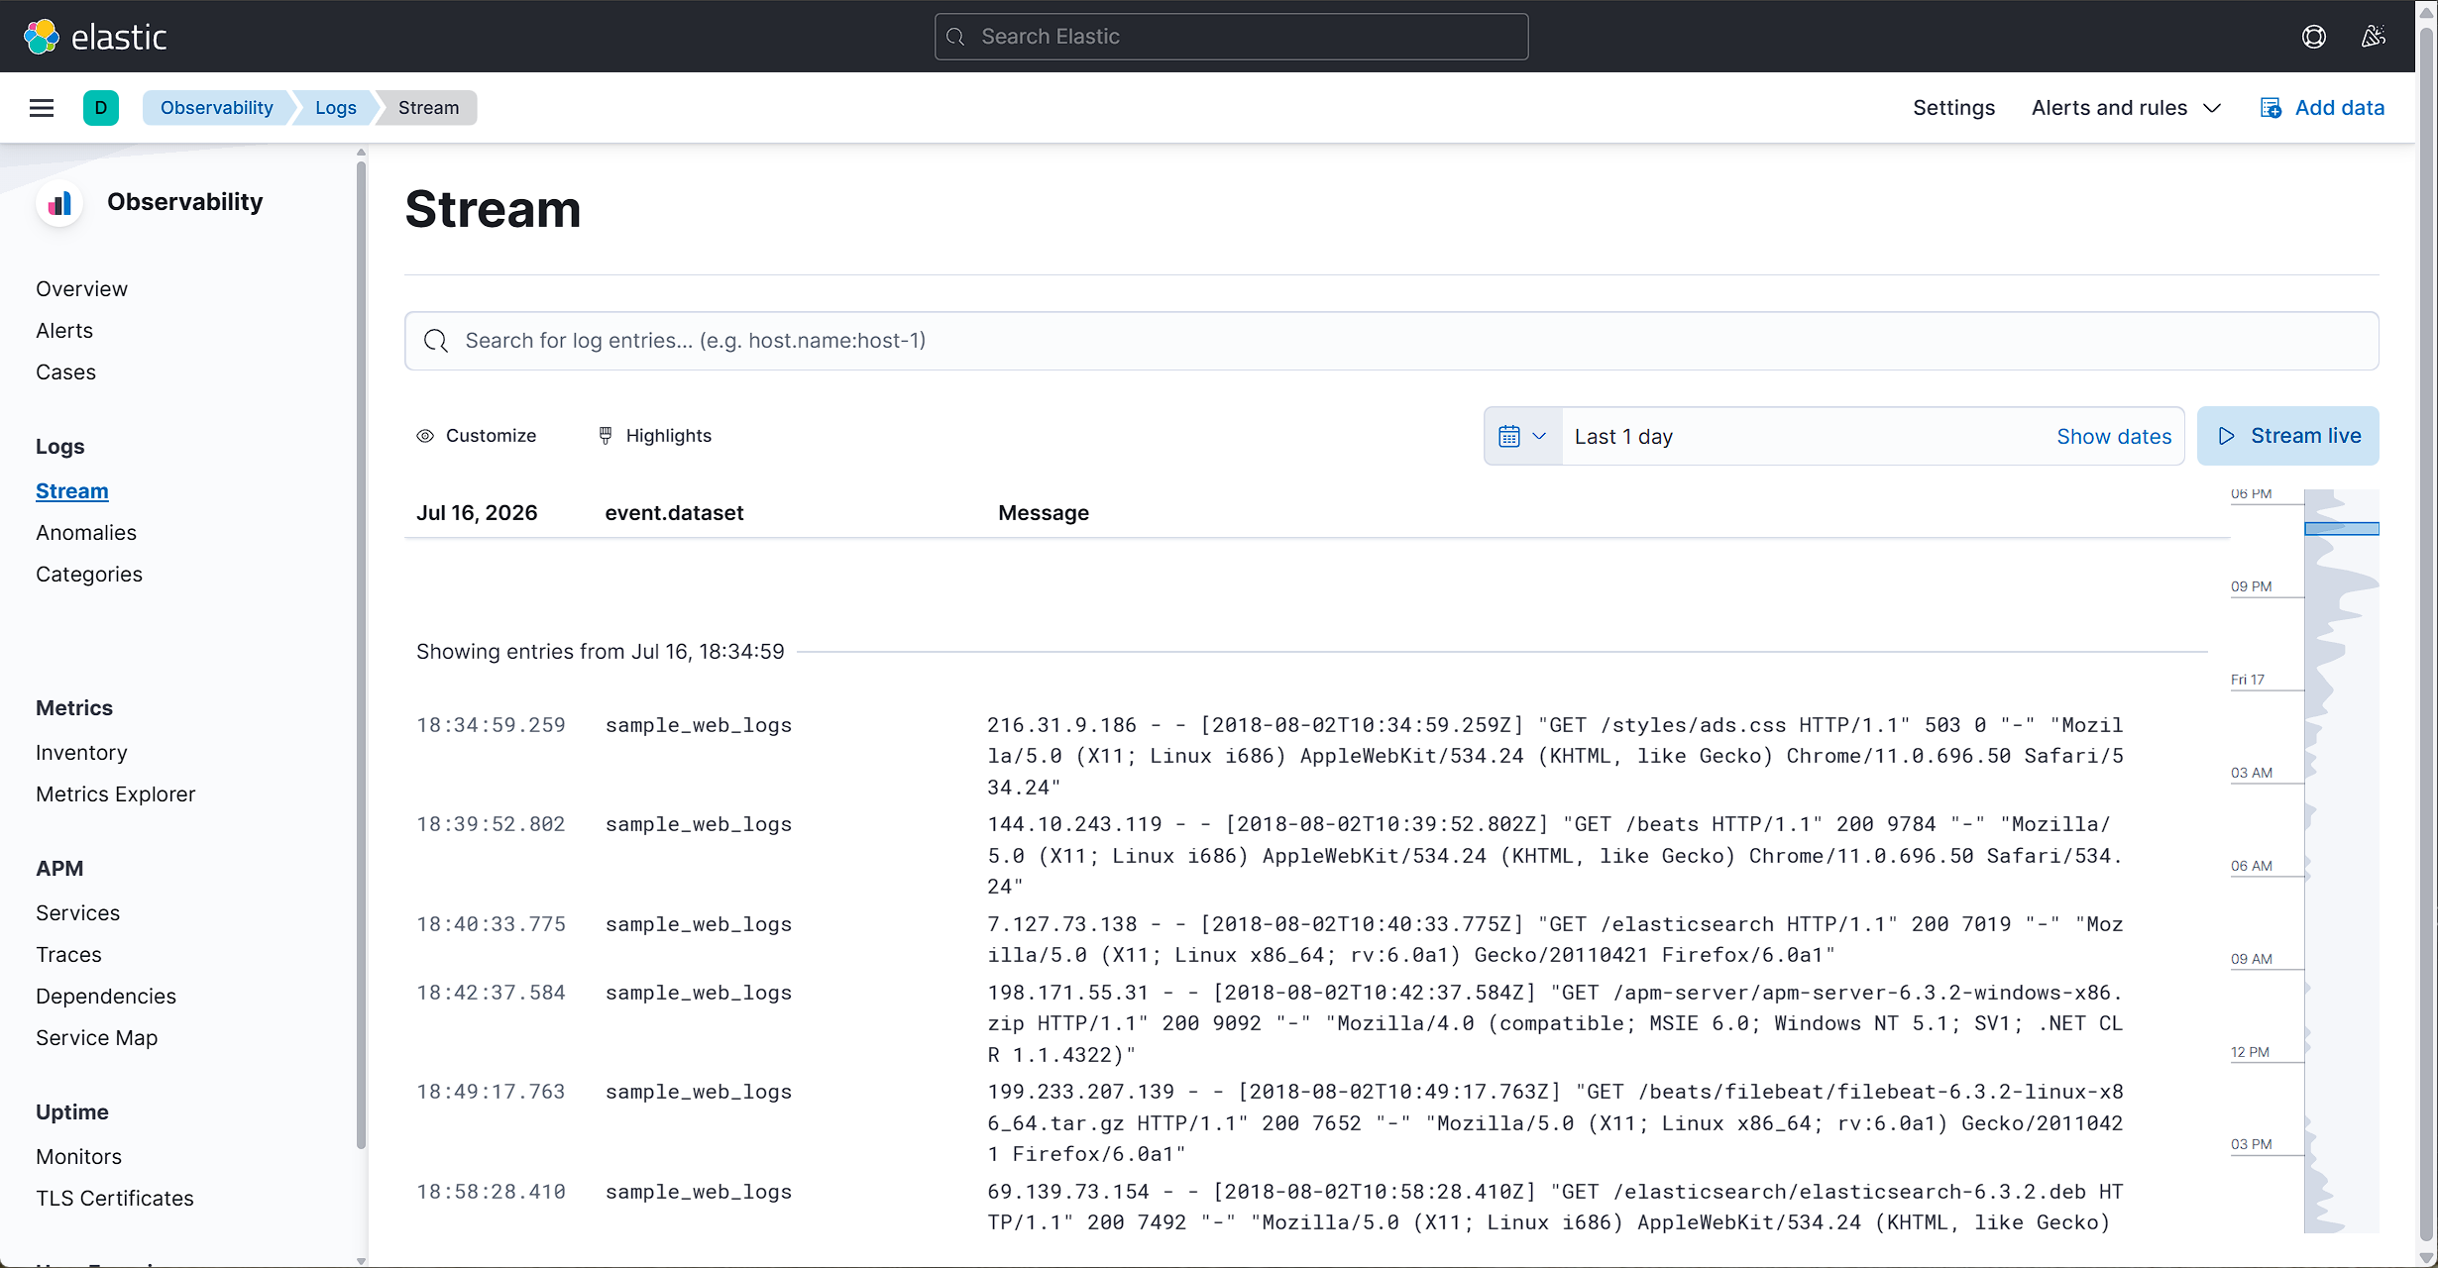This screenshot has height=1268, width=2438.
Task: Open Inventory under Metrics
Action: click(x=81, y=753)
